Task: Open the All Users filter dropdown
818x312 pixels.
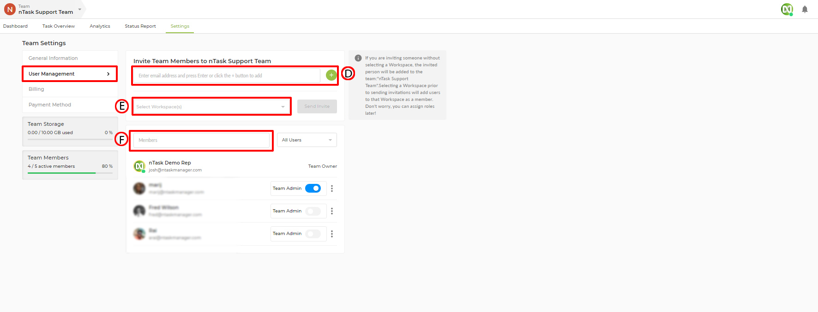Action: pyautogui.click(x=307, y=140)
